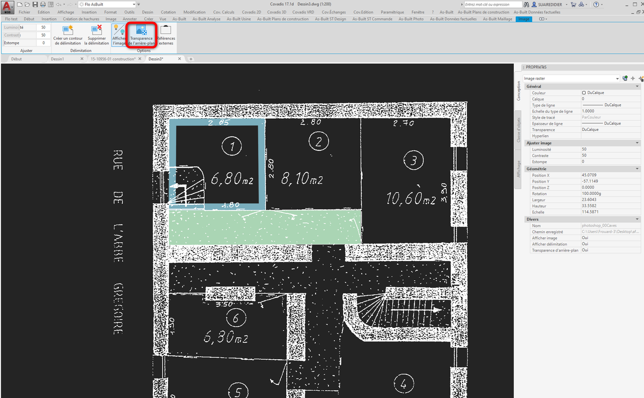
Task: Click the Redo arrow icon
Action: (x=70, y=5)
